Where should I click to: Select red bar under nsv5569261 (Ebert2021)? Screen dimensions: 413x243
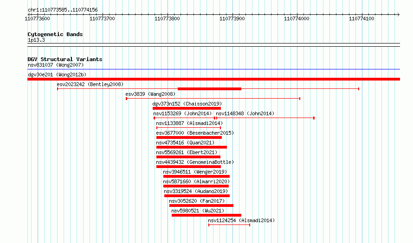tap(188, 157)
